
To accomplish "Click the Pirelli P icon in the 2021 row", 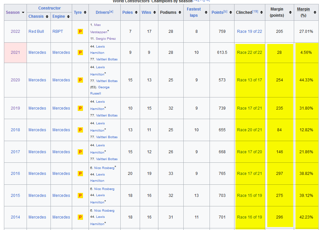I will tap(80, 52).
